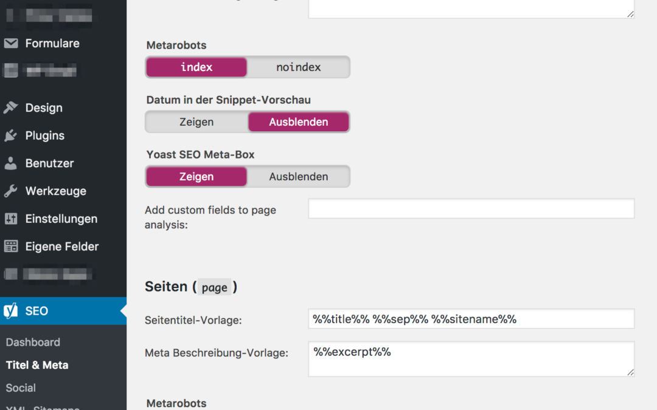Image resolution: width=657 pixels, height=410 pixels.
Task: Click the Yoast SEO logo icon
Action: 11,311
